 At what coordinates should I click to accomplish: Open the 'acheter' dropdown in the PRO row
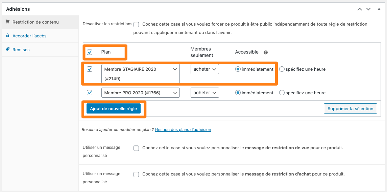coord(204,93)
